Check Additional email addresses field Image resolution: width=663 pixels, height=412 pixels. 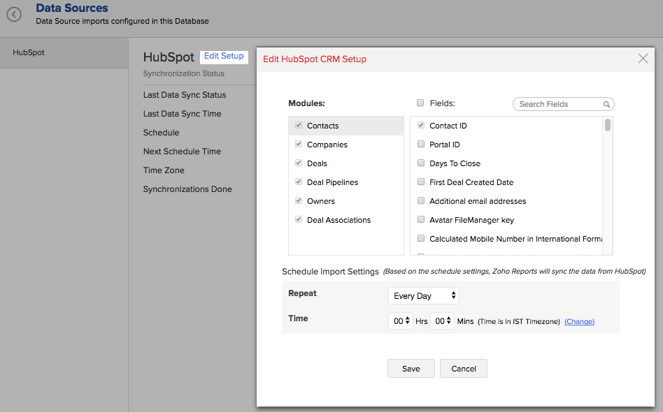(421, 200)
